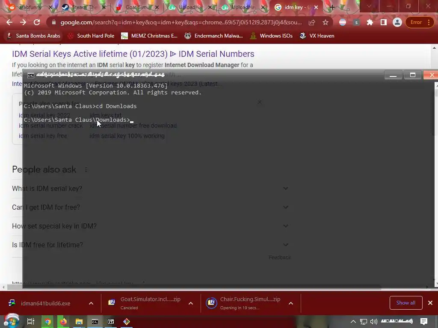This screenshot has width=438, height=328.
Task: Open File Explorer from the taskbar
Action: coord(79,322)
